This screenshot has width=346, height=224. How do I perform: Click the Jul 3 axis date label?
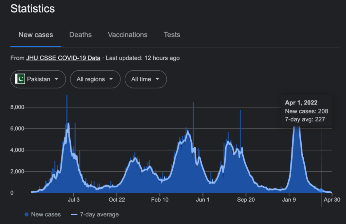[74, 200]
